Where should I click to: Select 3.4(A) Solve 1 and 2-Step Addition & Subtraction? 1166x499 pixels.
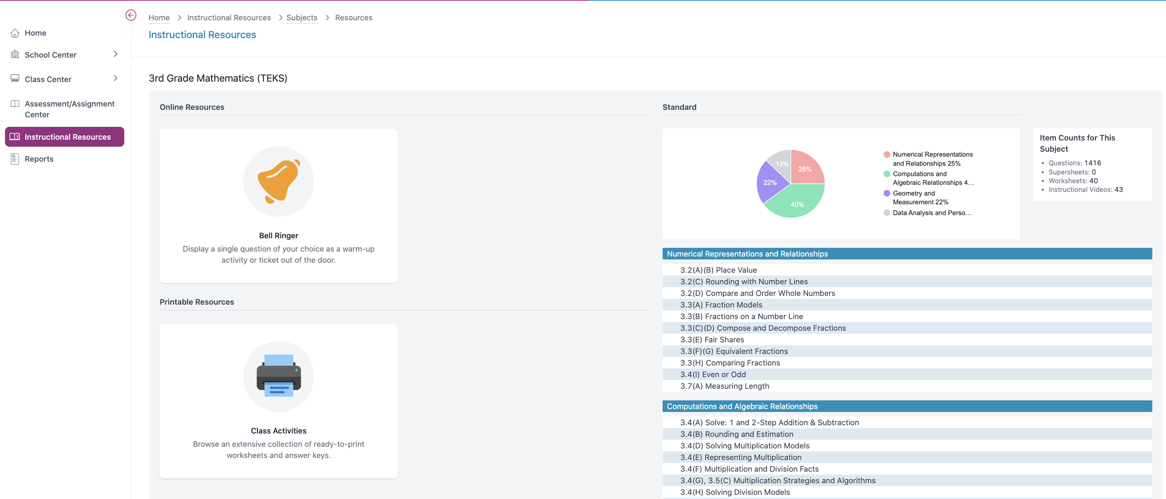pos(907,422)
